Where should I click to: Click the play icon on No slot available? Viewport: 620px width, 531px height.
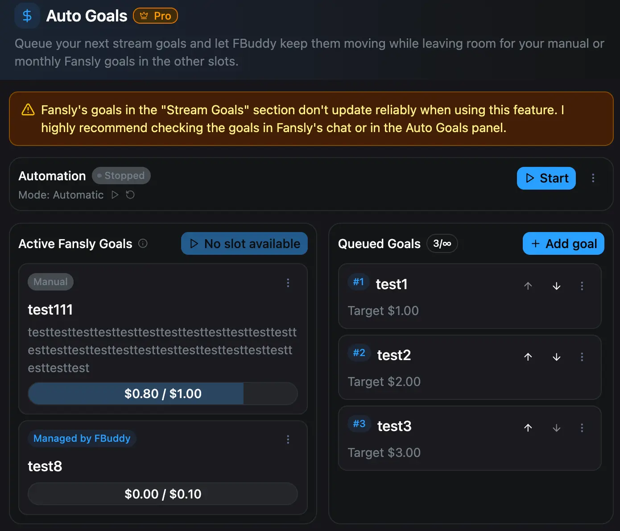click(194, 244)
